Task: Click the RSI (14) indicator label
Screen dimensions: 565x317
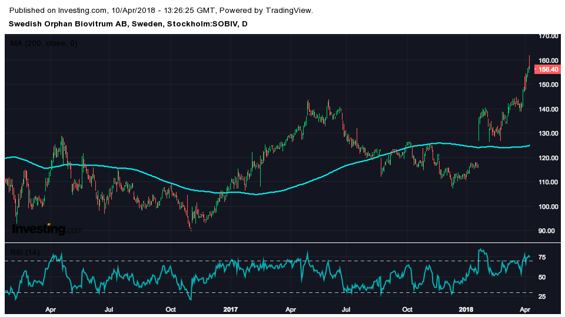Action: tap(25, 252)
